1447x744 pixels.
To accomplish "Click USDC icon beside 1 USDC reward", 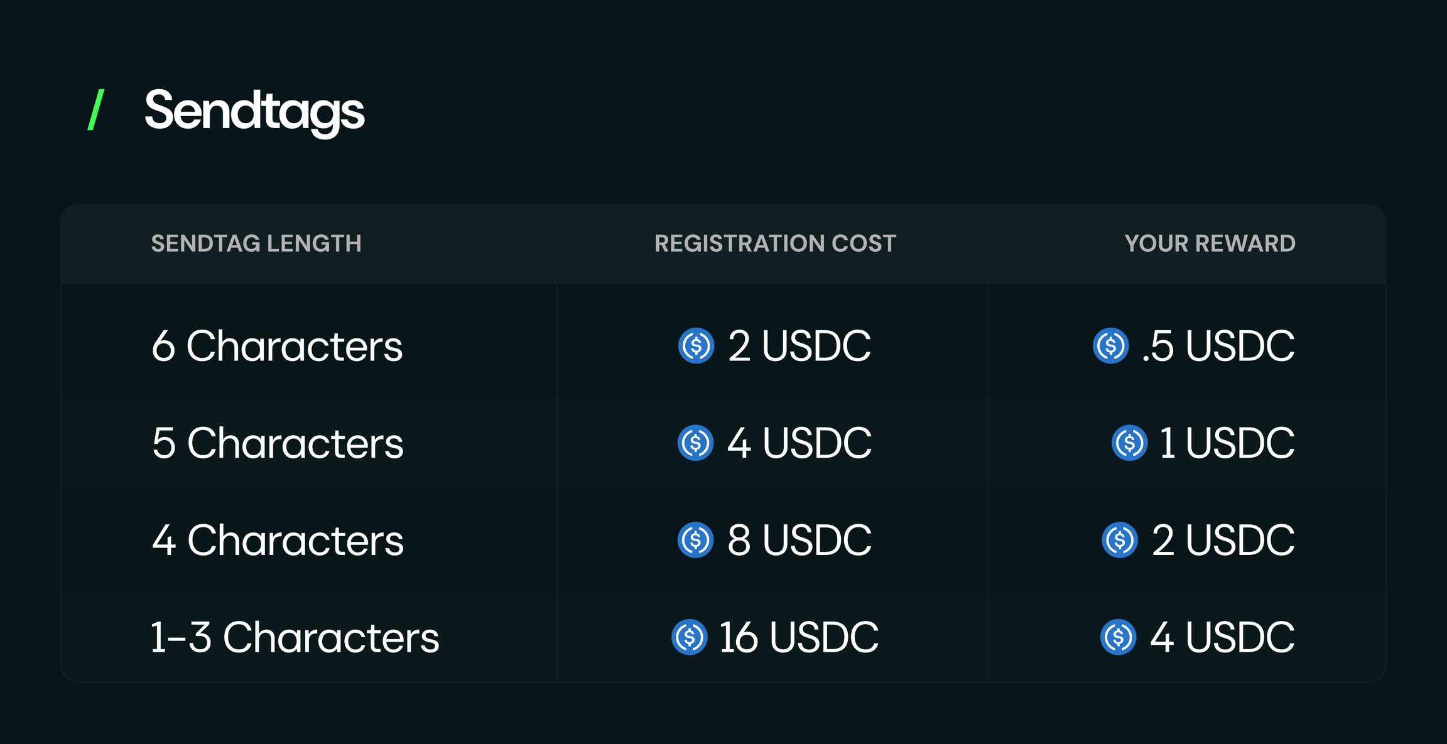I will [1129, 443].
